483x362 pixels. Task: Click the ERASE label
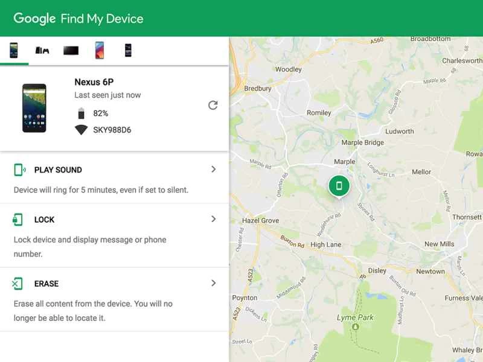pos(46,284)
